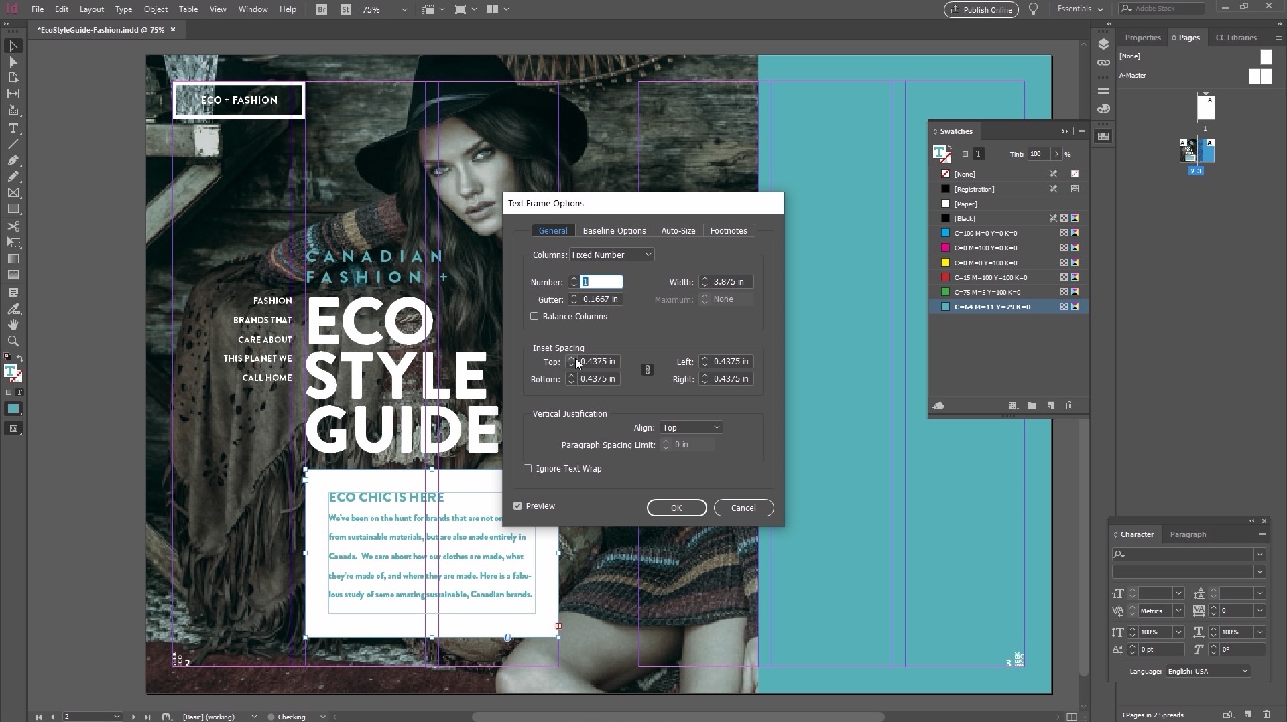Check Ignore Text Wrap
Image resolution: width=1287 pixels, height=722 pixels.
point(528,468)
